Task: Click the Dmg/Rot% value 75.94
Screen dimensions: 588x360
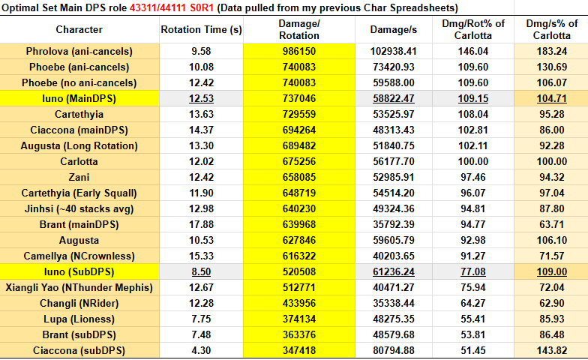Action: point(472,288)
